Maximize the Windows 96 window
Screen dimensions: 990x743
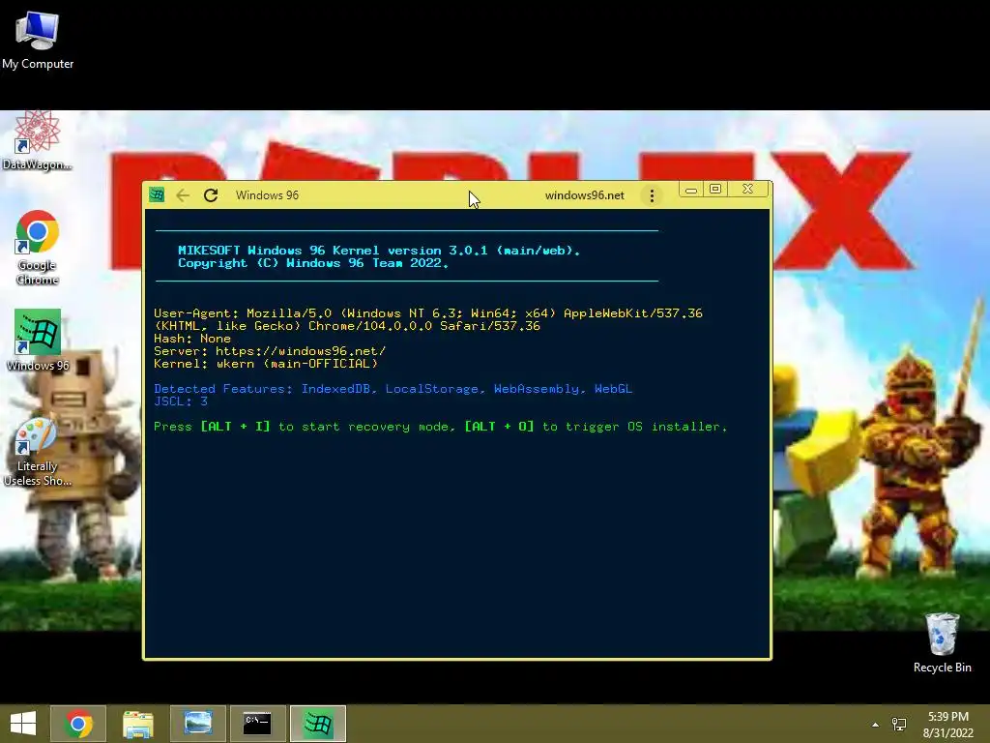click(x=715, y=190)
